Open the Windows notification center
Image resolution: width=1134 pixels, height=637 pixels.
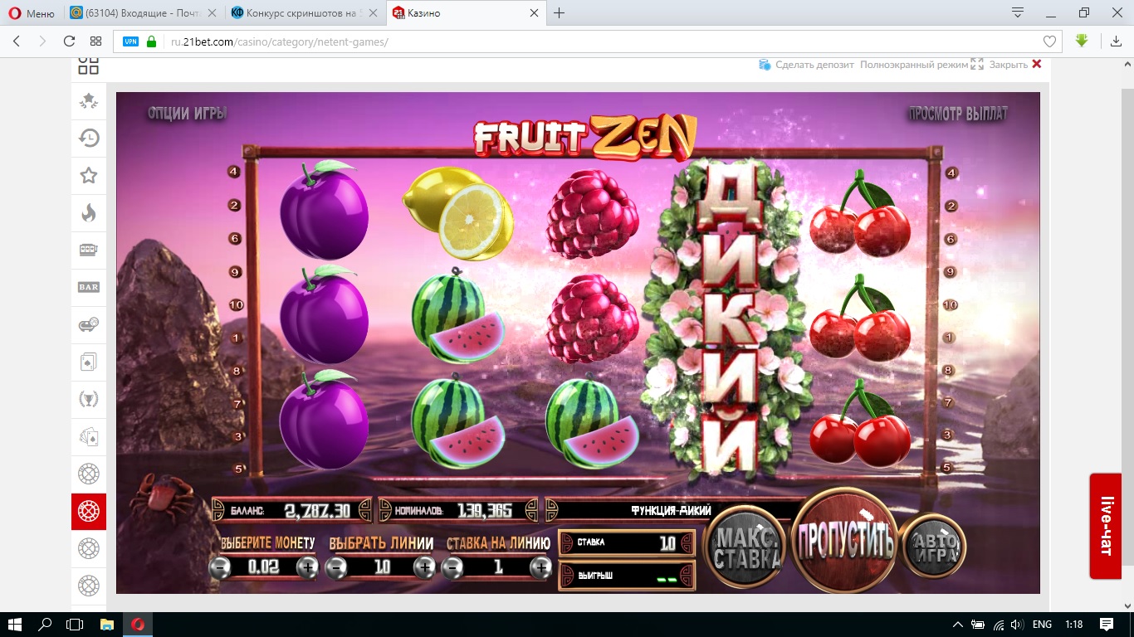pos(1107,625)
